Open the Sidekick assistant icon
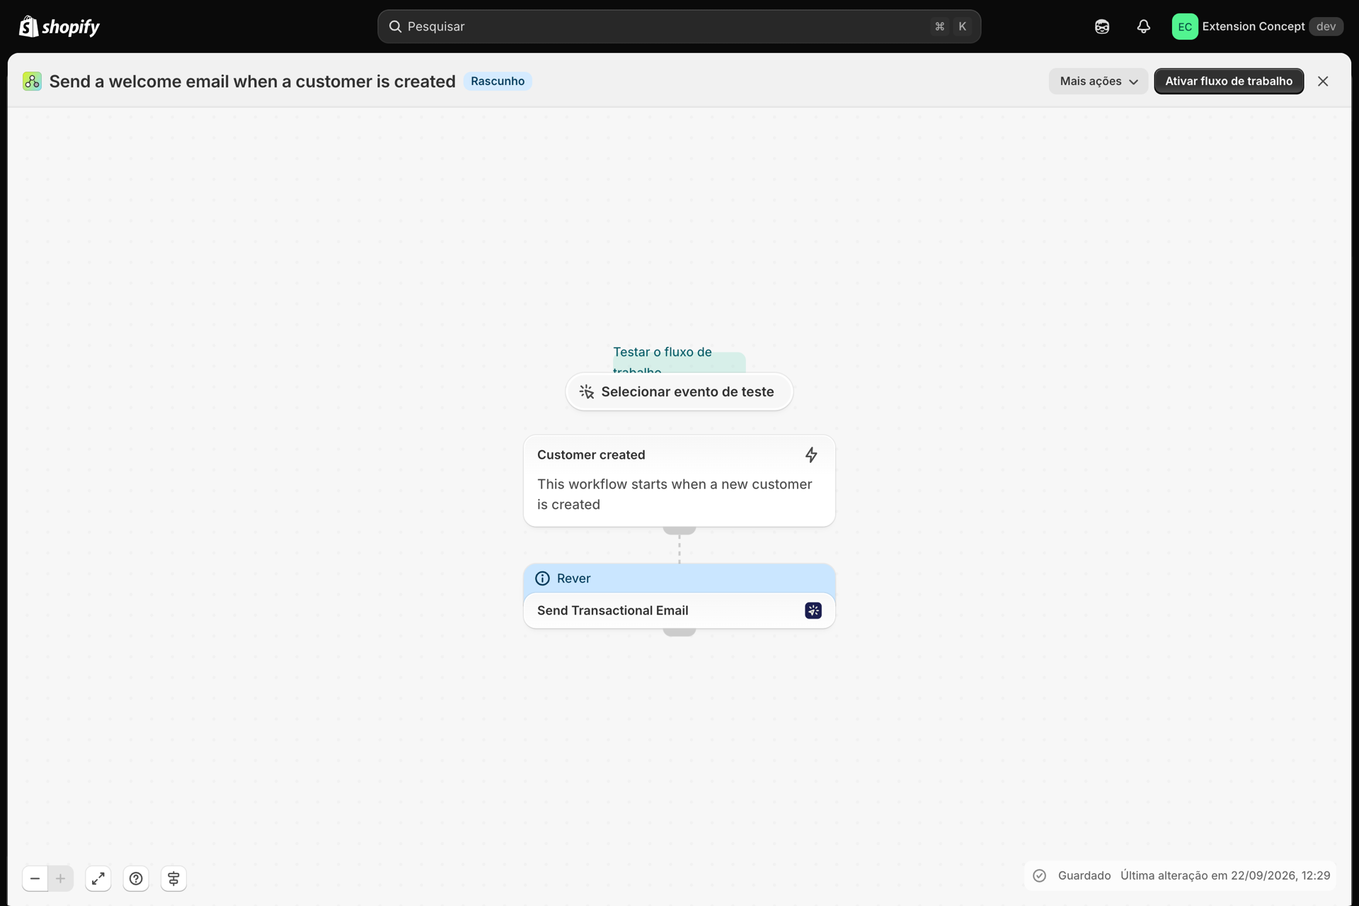This screenshot has height=906, width=1359. pyautogui.click(x=1102, y=27)
